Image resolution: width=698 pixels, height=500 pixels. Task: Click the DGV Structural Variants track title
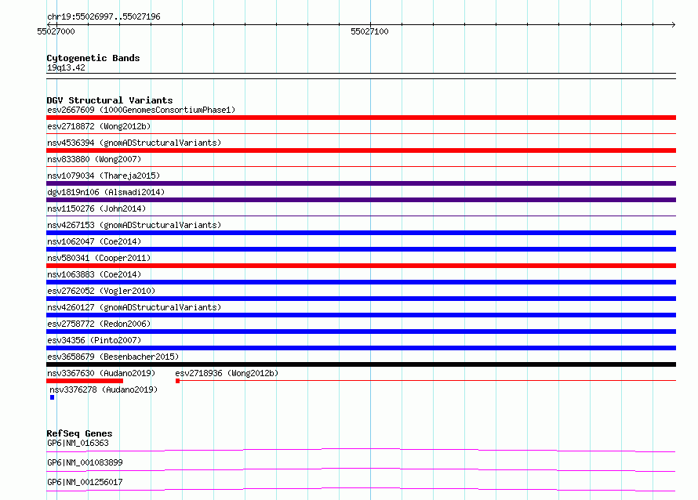tap(110, 100)
